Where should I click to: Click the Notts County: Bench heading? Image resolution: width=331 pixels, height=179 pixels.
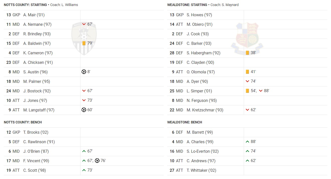23,122
